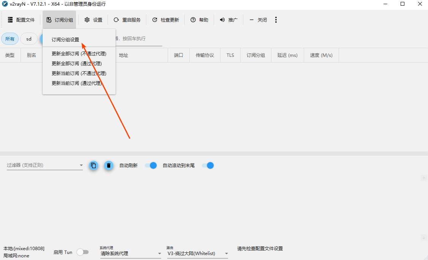Open the 路由 routing dropdown
Screen dimensions: 428x260
[x=198, y=254]
